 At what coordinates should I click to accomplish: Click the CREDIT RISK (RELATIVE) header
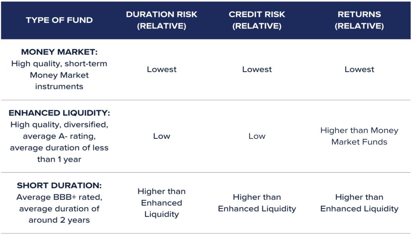(x=257, y=20)
